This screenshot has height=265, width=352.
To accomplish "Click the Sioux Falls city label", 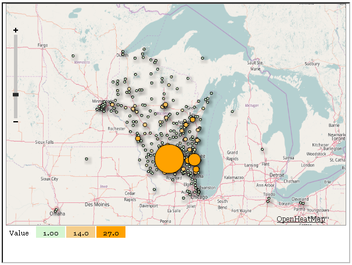I will coord(45,142).
